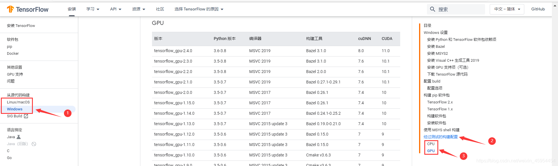Viewport: 558px width, 166px height.
Task: Open the Docker sidebar page
Action: point(13,54)
